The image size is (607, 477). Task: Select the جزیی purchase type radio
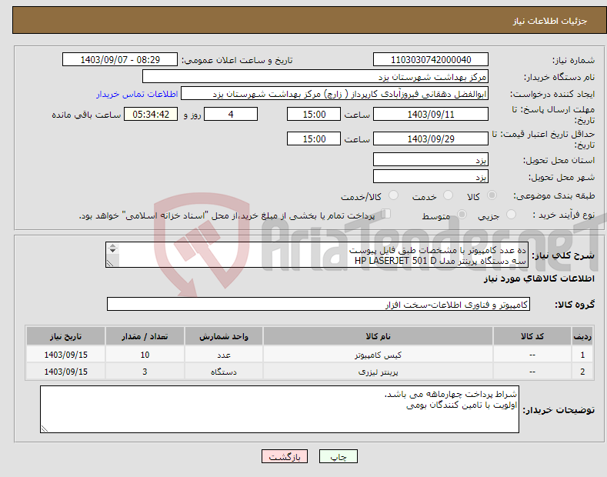tap(511, 214)
